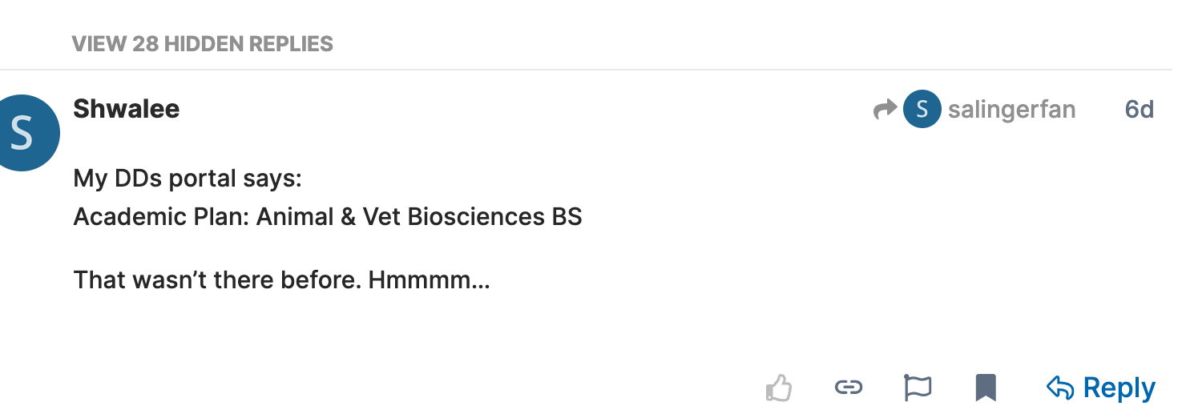
Task: Like Shwalee's post with thumbs-up icon
Action: click(779, 388)
